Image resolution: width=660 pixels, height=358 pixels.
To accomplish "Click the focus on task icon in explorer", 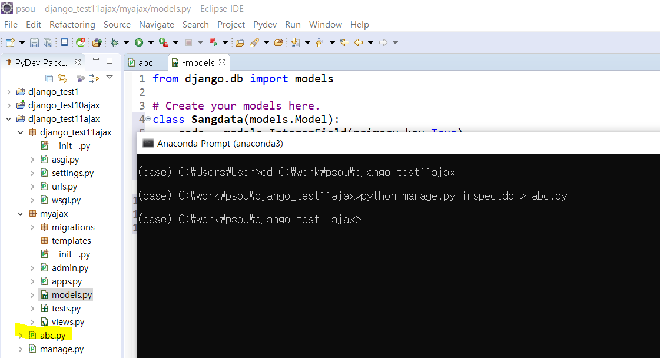I will point(94,78).
